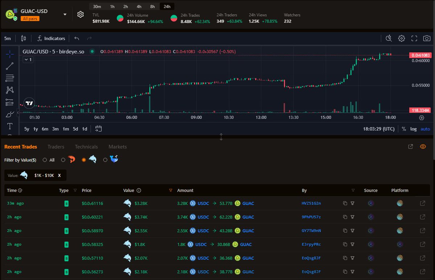Expand the GUAC-USD pair dropdown
The height and width of the screenshot is (280, 435).
tap(65, 14)
